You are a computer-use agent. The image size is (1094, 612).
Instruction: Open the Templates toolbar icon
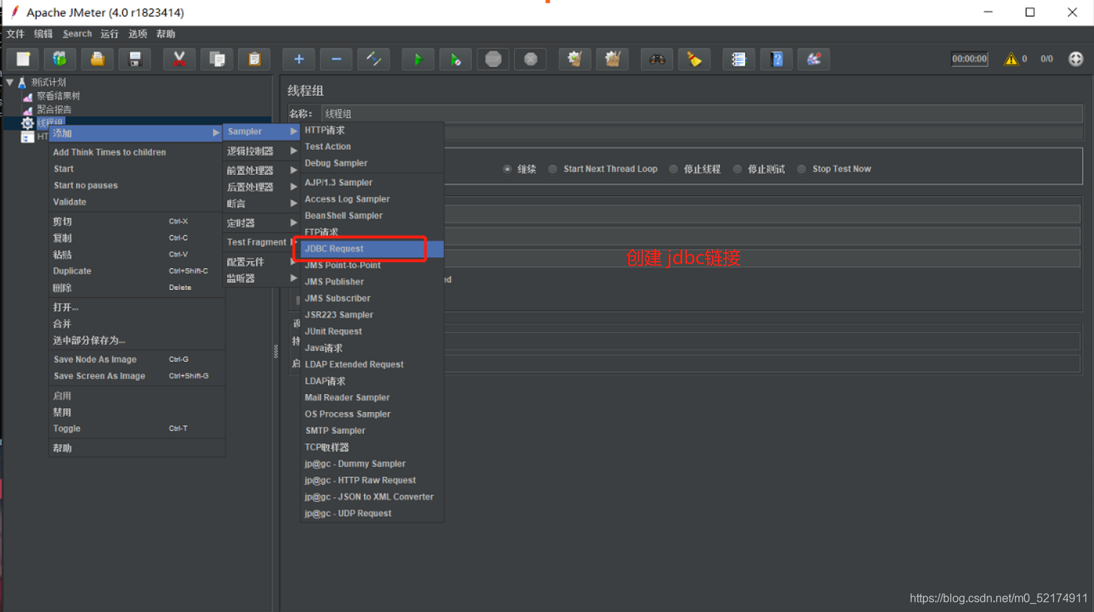(x=60, y=59)
